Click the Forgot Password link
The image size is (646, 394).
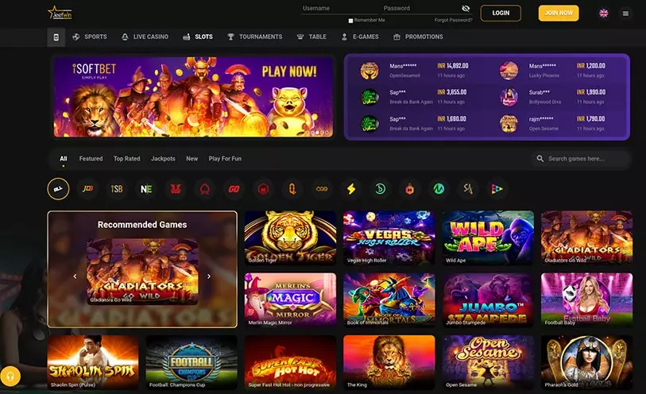(x=453, y=20)
